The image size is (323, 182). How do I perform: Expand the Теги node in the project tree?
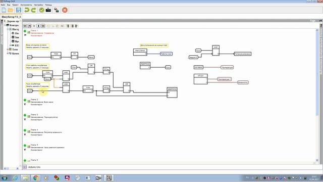(x=8, y=50)
